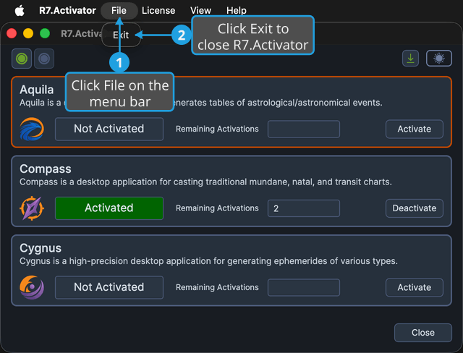Click Aquila's Remaining Activations label
This screenshot has height=353, width=463.
(217, 129)
